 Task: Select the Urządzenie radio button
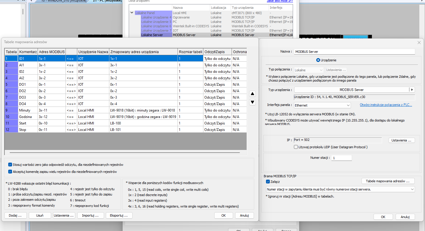click(318, 60)
